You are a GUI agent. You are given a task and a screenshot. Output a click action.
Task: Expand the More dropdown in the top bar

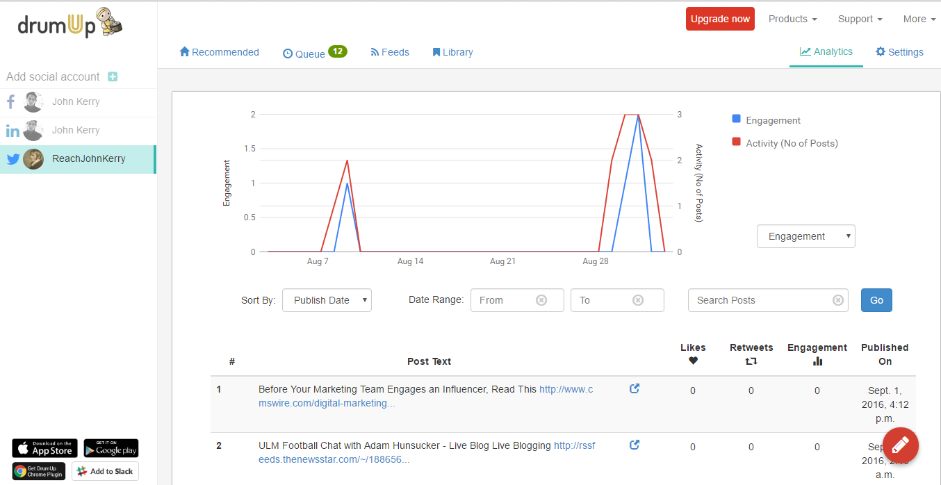pos(919,19)
